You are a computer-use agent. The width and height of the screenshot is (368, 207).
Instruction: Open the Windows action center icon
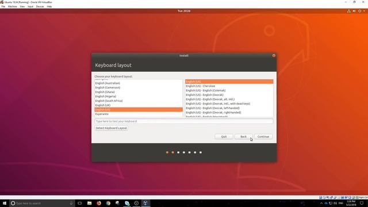(362, 203)
